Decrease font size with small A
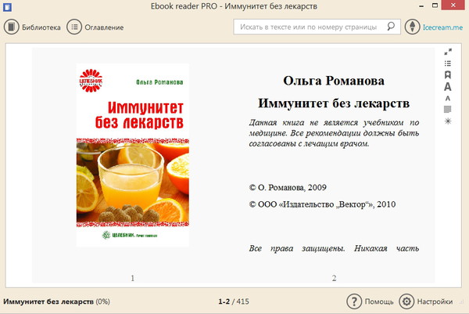Viewport: 469px width, 314px height. tap(448, 99)
